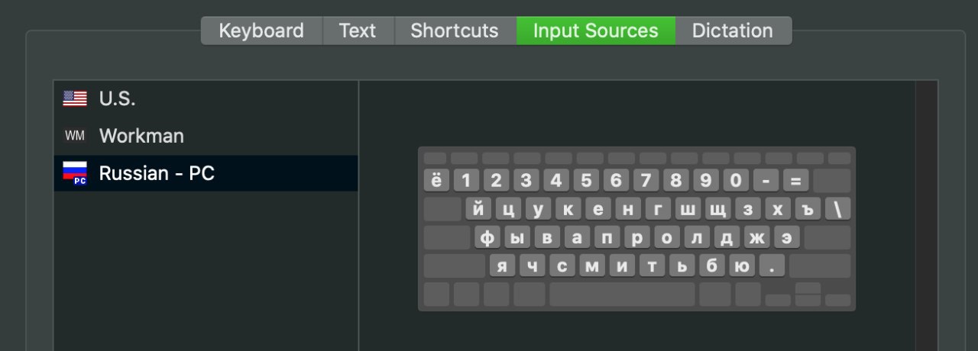This screenshot has width=978, height=351.
Task: Select the Input Sources tab
Action: click(596, 31)
